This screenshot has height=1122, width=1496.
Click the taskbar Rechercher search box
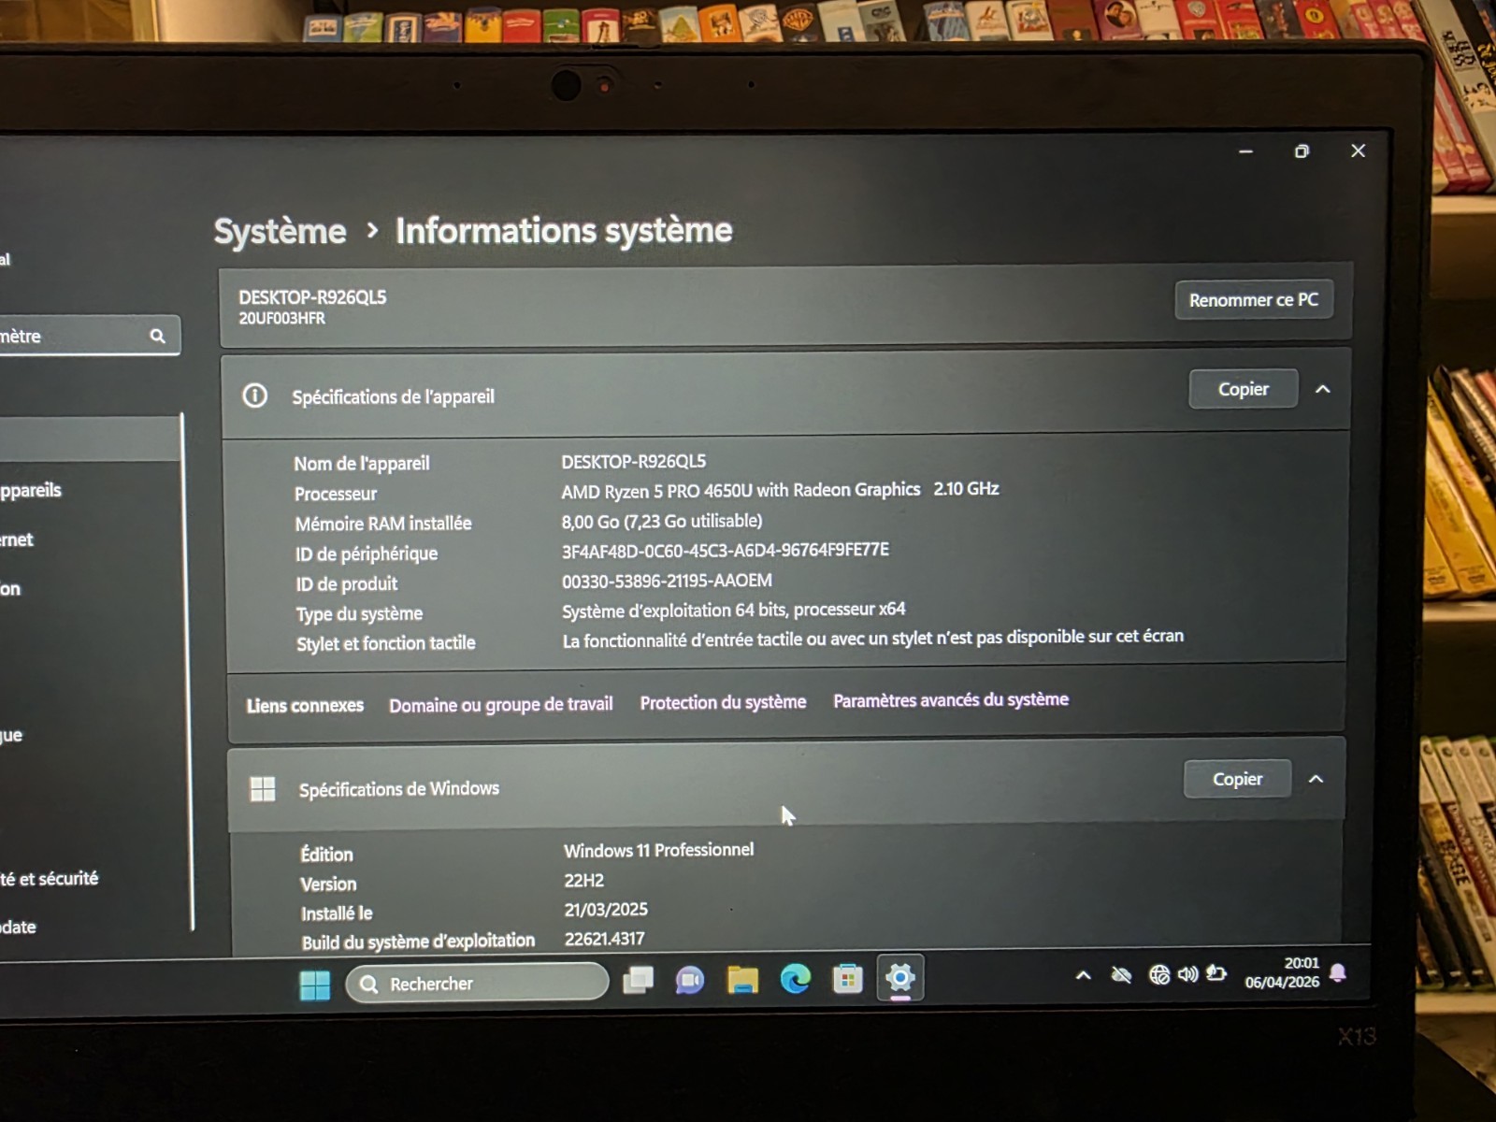478,983
